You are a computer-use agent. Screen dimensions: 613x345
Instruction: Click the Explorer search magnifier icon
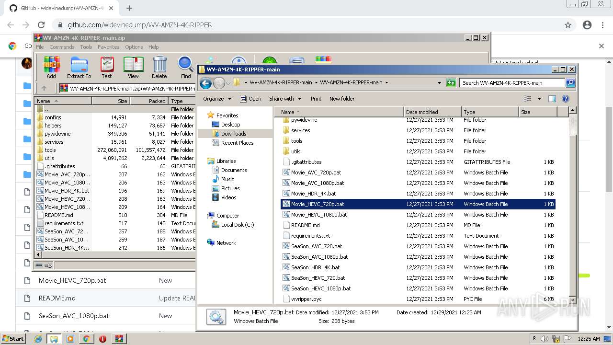570,82
